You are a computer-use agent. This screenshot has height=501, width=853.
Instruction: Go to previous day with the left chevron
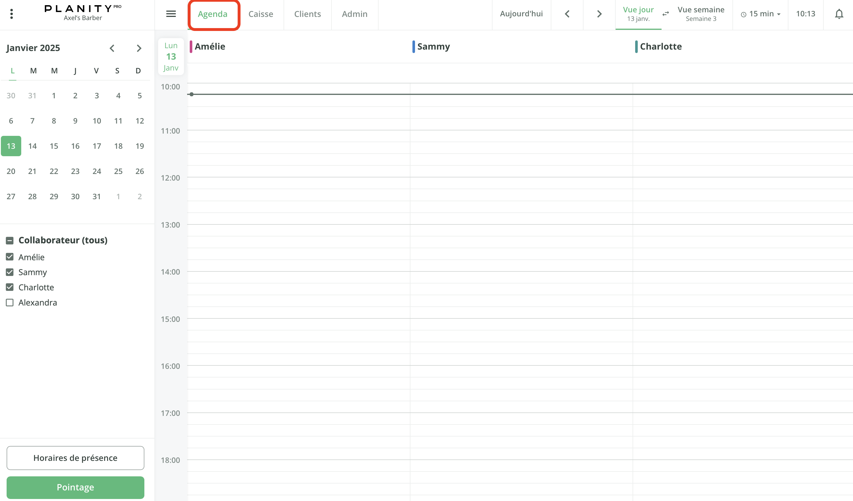[x=567, y=14]
